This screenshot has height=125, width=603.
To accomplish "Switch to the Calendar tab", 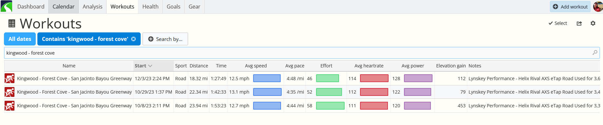I will 63,7.
